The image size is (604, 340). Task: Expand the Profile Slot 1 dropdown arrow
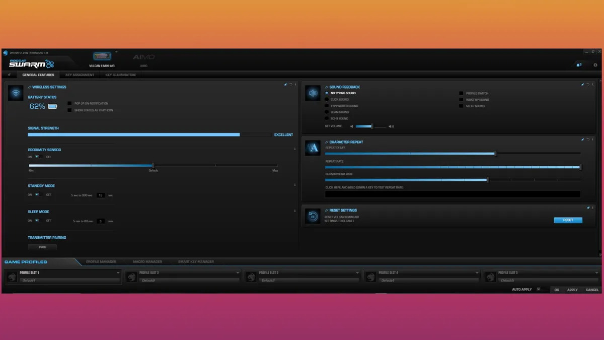click(x=118, y=273)
